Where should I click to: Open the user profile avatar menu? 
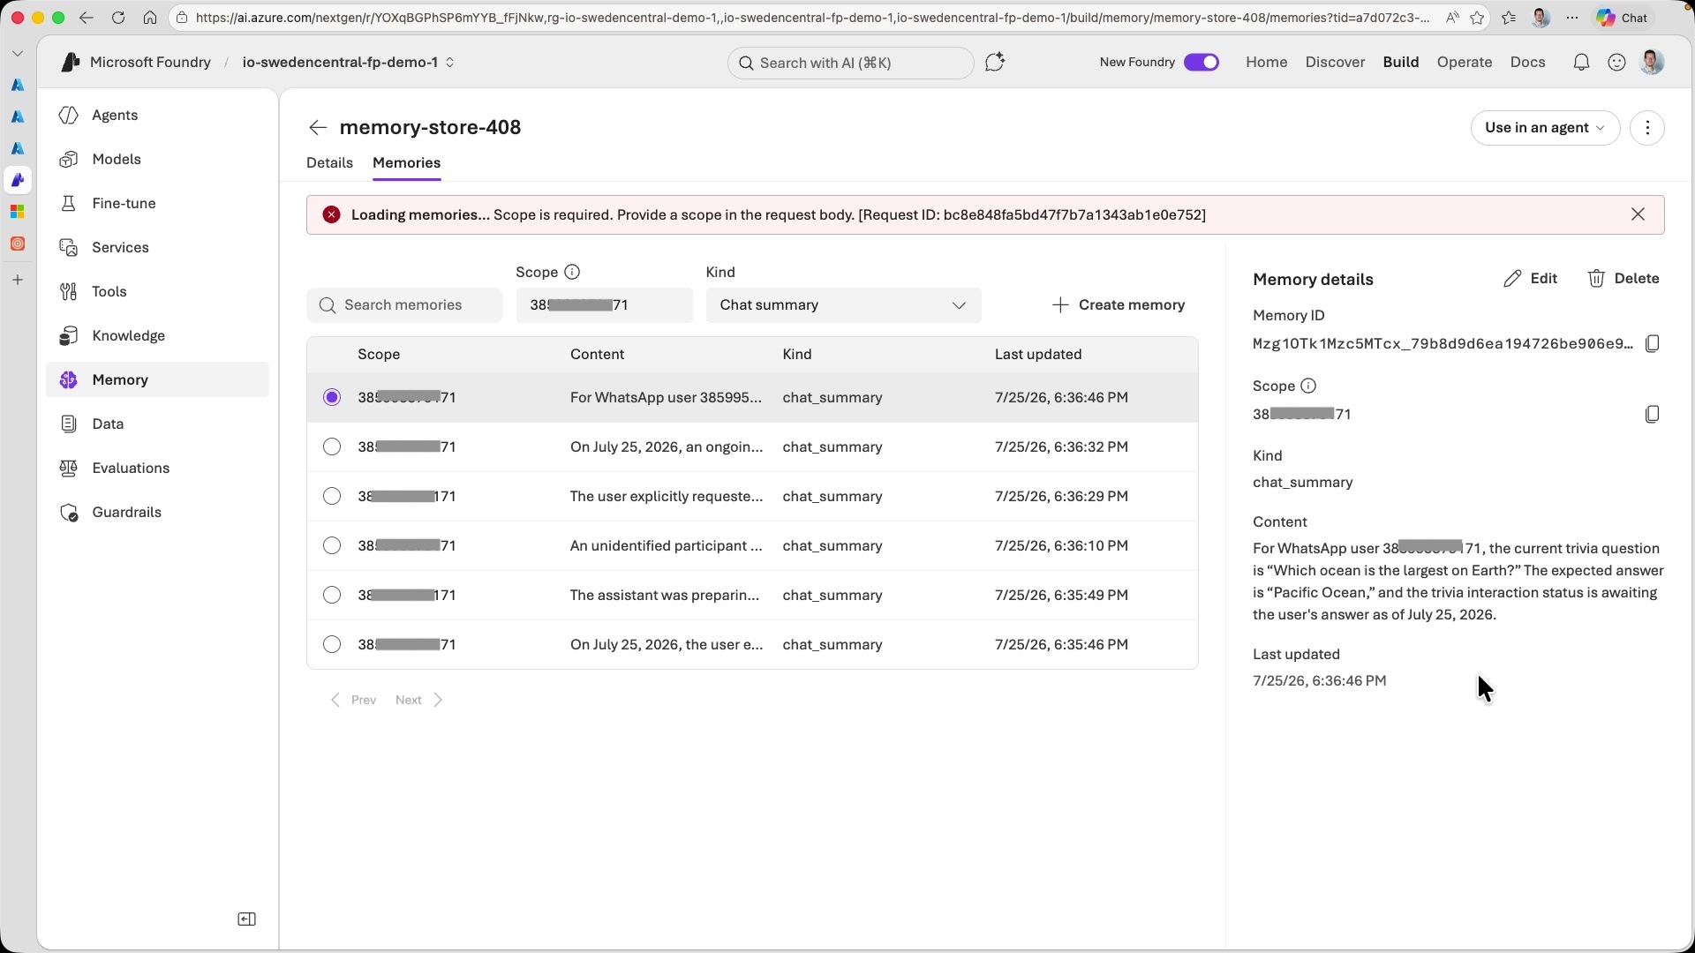[x=1653, y=62]
